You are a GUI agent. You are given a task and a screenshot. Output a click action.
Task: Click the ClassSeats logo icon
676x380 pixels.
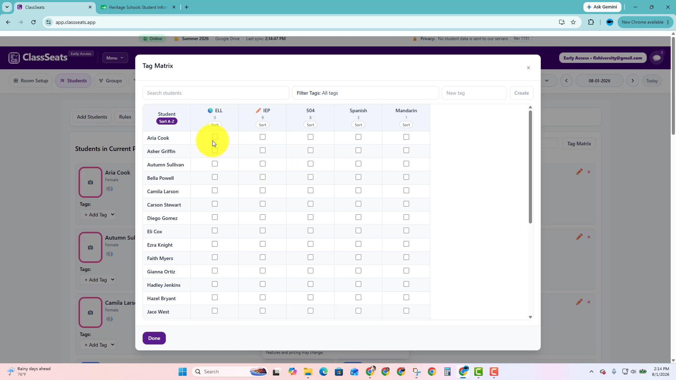point(14,58)
